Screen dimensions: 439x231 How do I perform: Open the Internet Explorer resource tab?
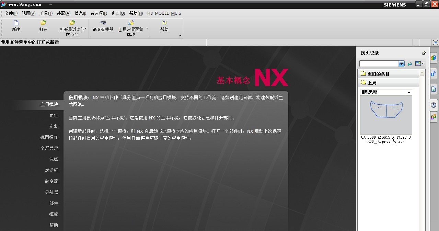[x=434, y=73]
